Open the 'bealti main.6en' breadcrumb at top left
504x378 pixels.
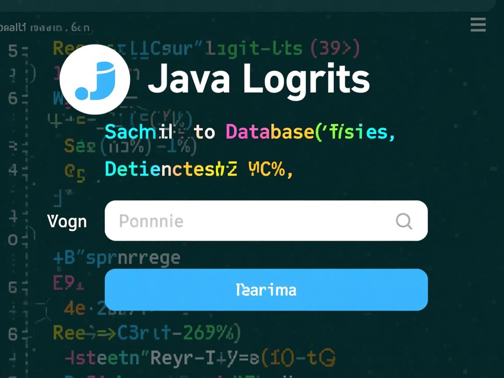click(46, 27)
